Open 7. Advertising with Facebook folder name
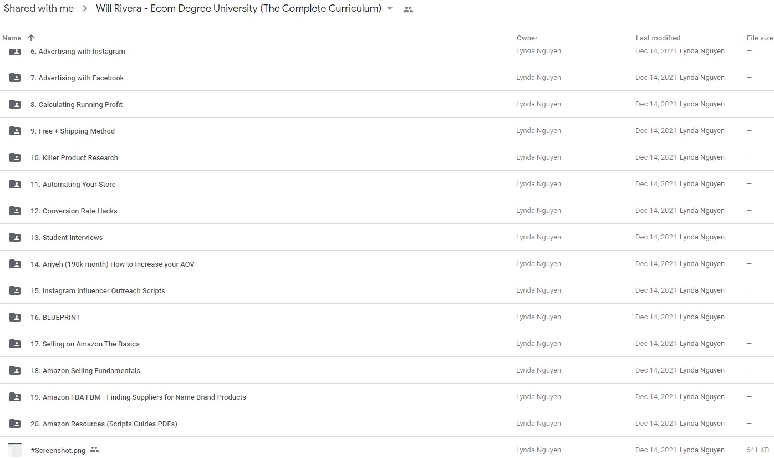This screenshot has height=459, width=774. pos(77,78)
